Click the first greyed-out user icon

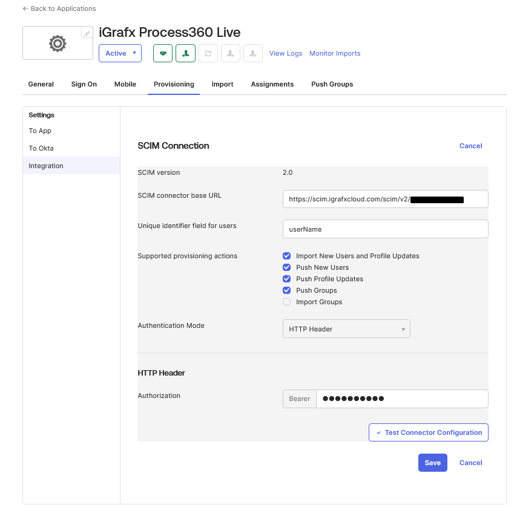230,53
